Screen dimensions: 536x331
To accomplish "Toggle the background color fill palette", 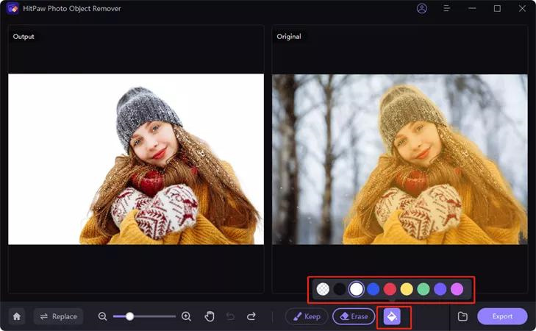I will [x=393, y=316].
